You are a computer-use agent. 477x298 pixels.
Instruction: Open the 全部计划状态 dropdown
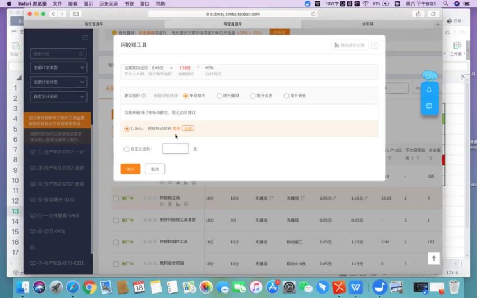58,82
